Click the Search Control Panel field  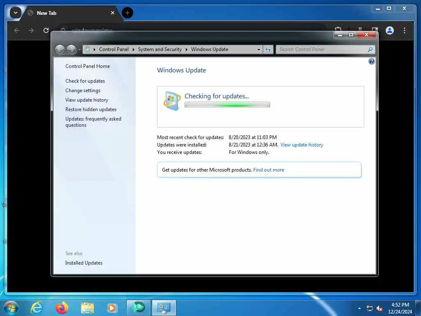click(322, 49)
